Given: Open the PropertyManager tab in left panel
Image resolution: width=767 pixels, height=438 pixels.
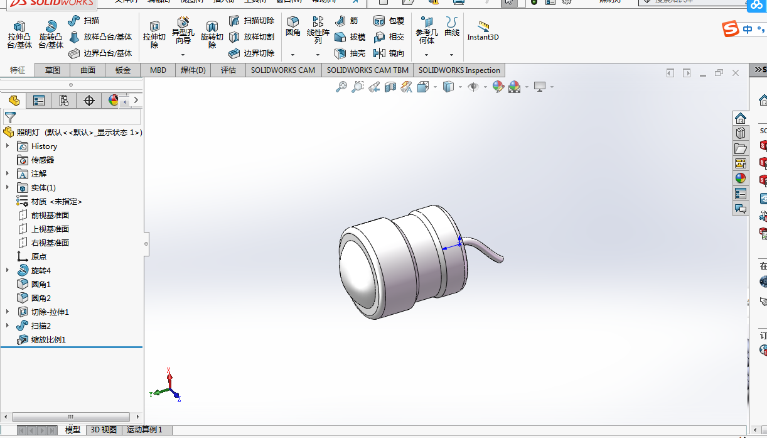Looking at the screenshot, I should 39,101.
